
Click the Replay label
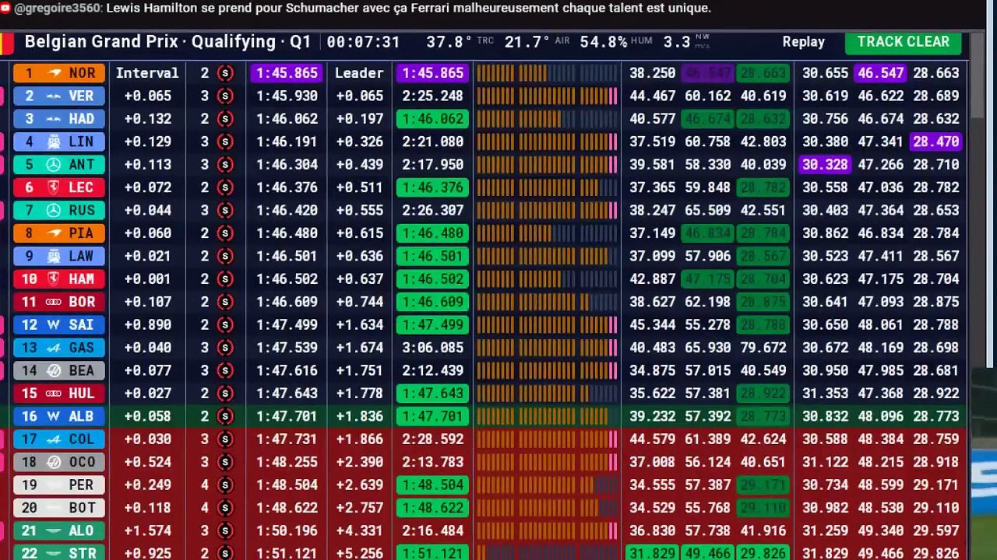click(x=804, y=42)
